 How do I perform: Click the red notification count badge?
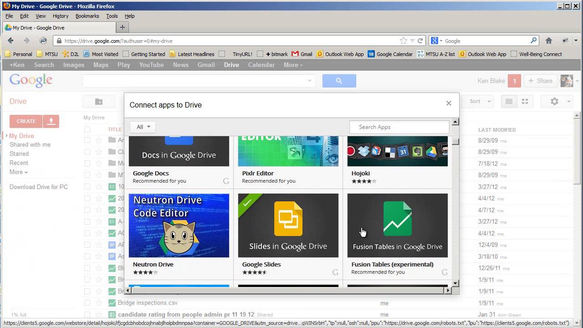coord(514,81)
